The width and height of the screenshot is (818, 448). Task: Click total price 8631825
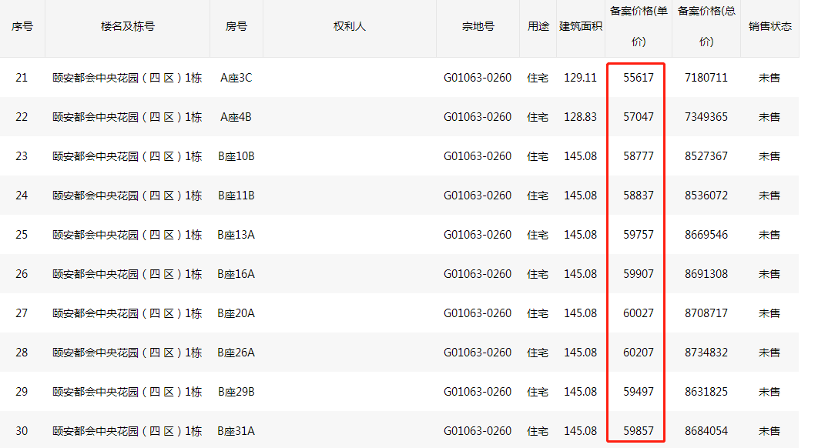tap(706, 392)
